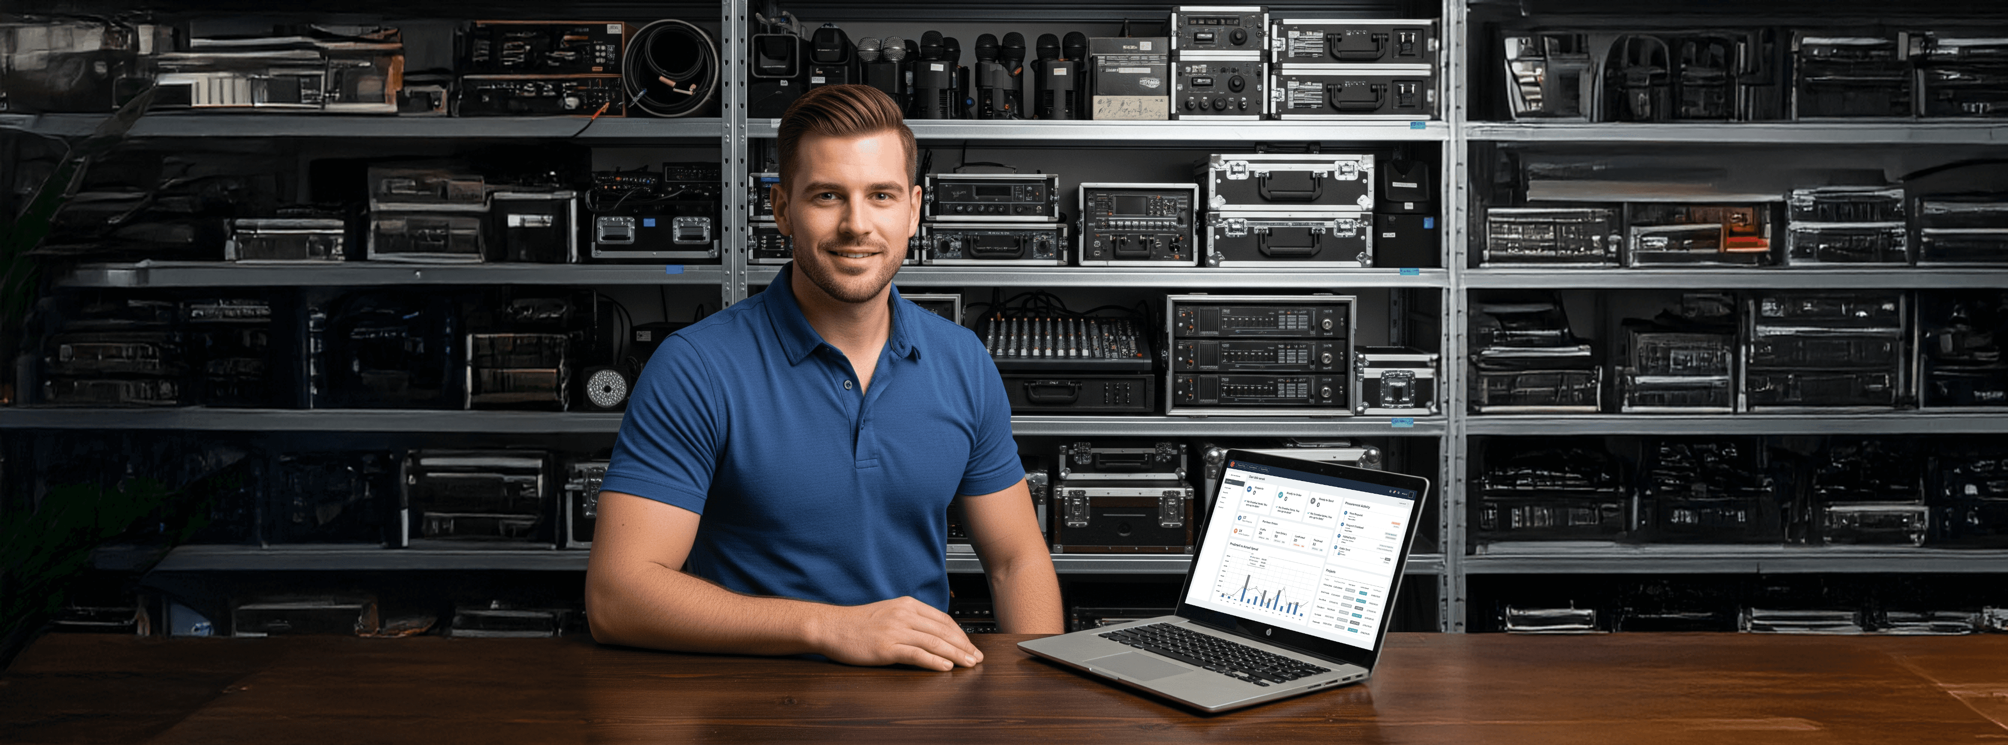Click the Order Sent timeline icon

(x=1336, y=547)
